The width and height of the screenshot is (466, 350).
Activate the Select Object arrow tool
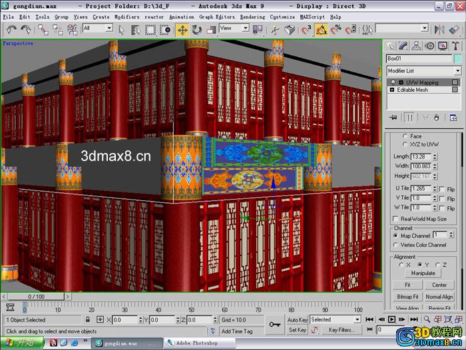pyautogui.click(x=121, y=30)
